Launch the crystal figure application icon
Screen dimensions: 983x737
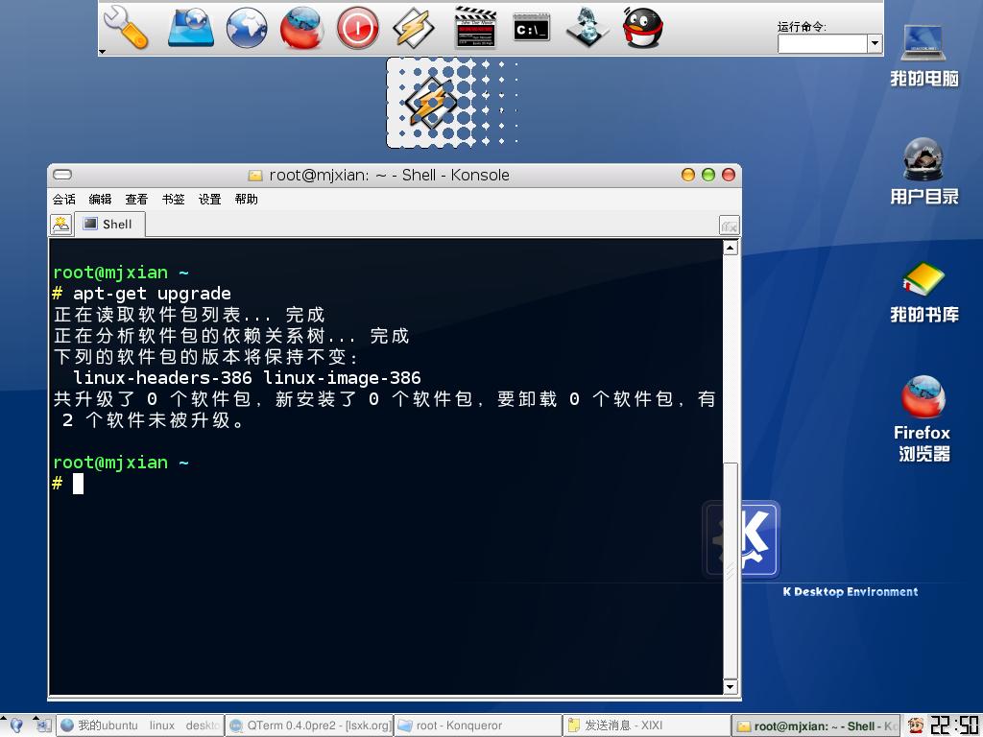pyautogui.click(x=587, y=28)
